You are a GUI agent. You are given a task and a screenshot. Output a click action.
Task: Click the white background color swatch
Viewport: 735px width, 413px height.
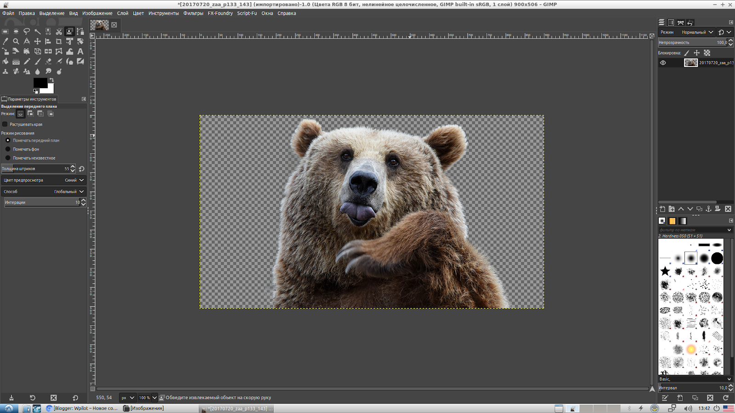(50, 89)
